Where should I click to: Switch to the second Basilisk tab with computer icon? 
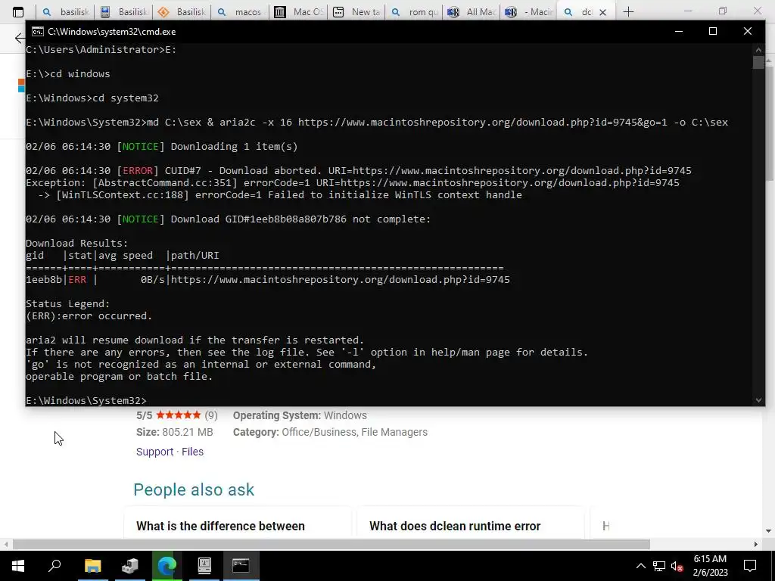123,12
